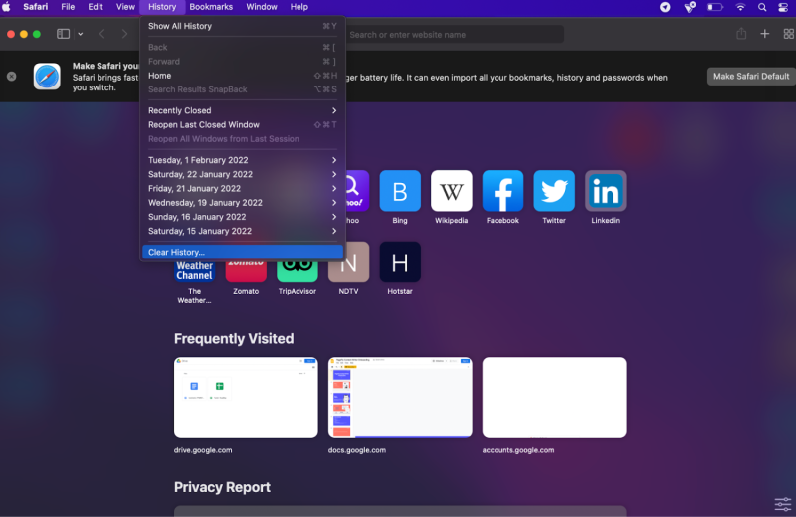796x517 pixels.
Task: Open the Bing favorite
Action: 400,191
